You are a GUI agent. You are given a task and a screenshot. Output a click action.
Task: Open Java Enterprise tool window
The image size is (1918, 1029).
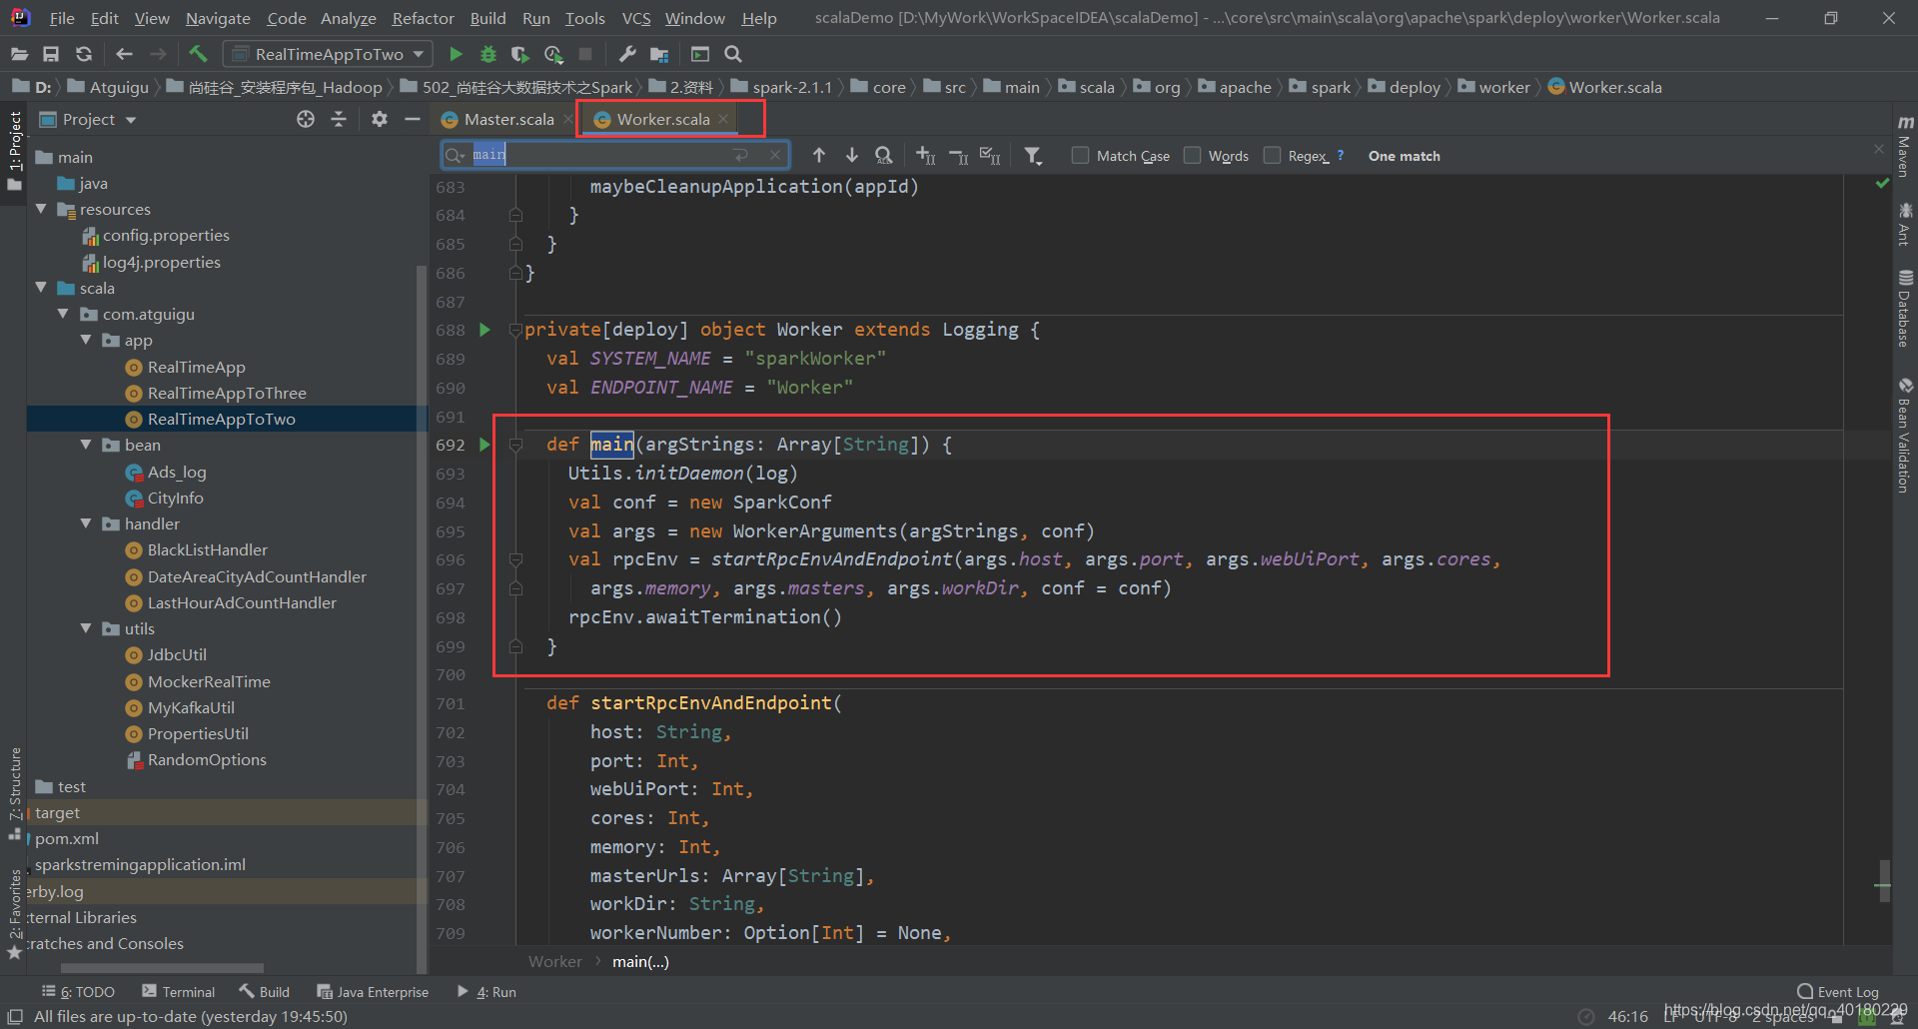373,992
